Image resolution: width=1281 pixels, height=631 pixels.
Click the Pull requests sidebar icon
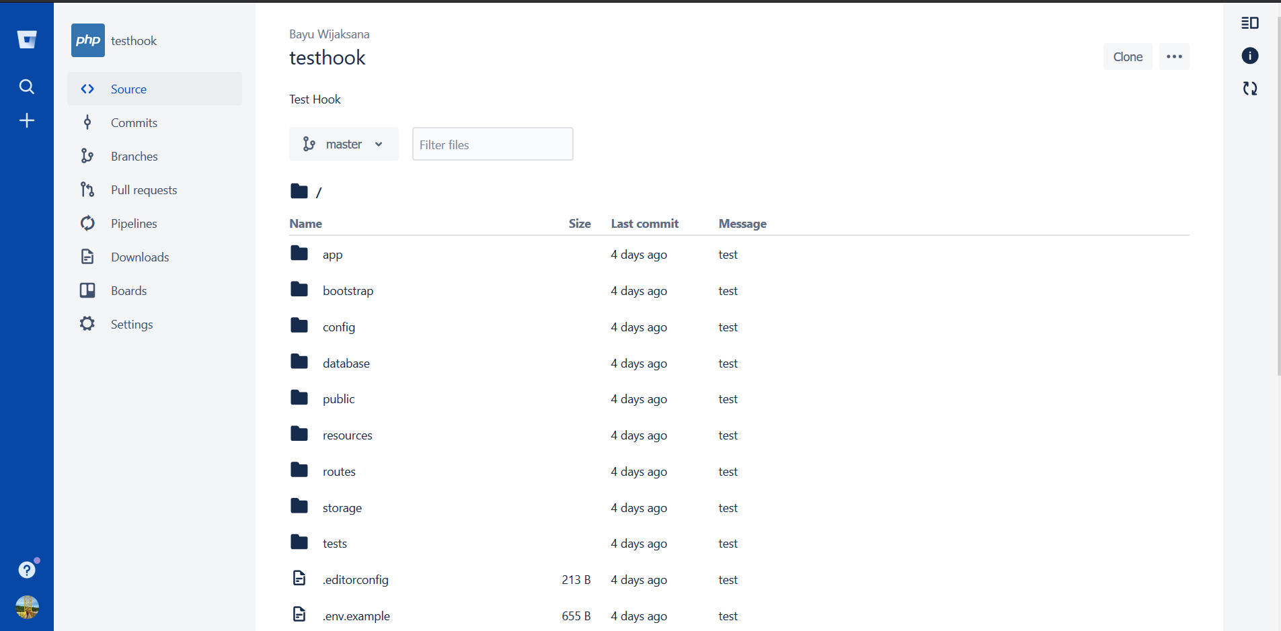[x=87, y=190]
